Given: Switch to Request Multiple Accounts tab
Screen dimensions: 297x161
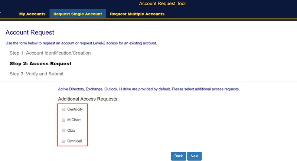Looking at the screenshot, I should pyautogui.click(x=137, y=14).
